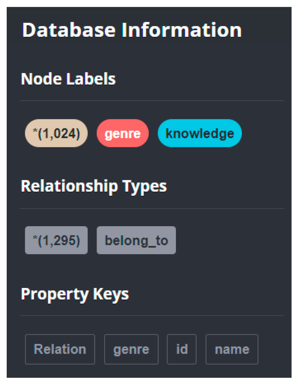Click the Node Labels heading

[68, 79]
